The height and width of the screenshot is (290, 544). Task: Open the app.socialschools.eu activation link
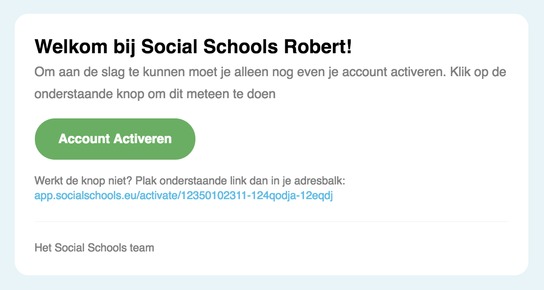coord(183,196)
